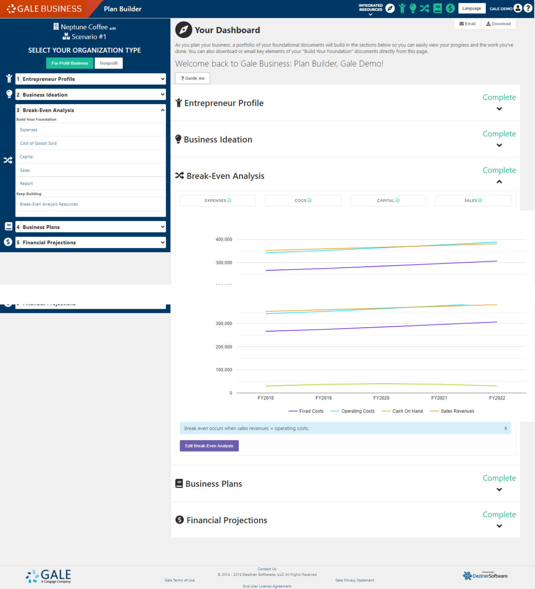
Task: Click the Guide me button
Action: click(x=193, y=78)
